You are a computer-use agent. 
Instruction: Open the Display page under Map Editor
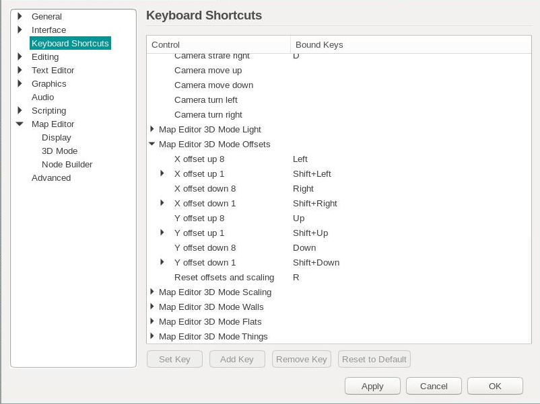click(57, 137)
